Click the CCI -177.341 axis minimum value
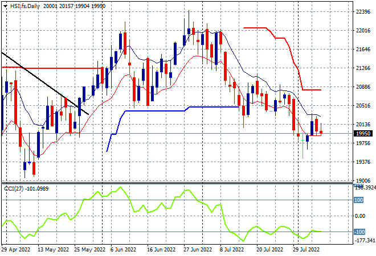This screenshot has height=256, width=376. point(365,240)
